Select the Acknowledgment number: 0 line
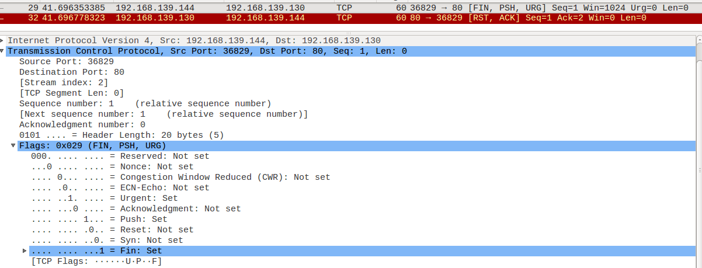 click(82, 125)
